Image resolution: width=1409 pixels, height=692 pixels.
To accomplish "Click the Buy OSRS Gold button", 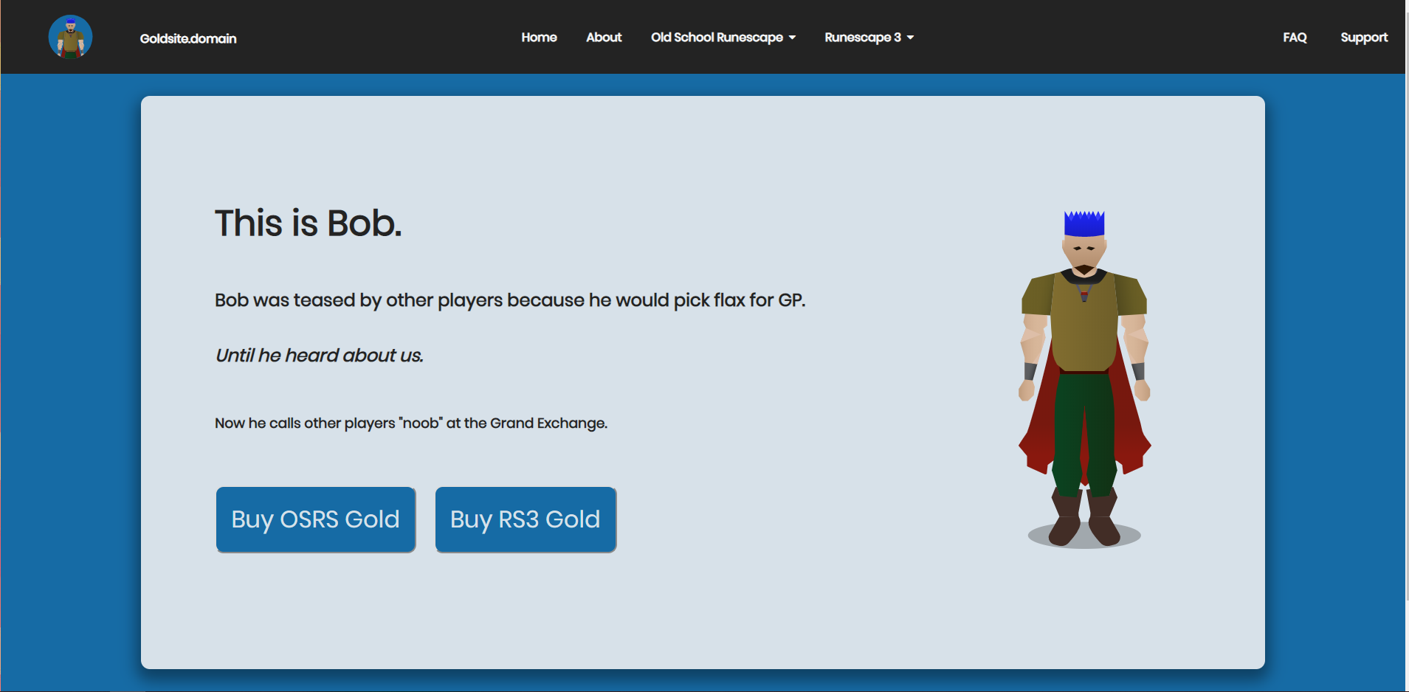I will 316,519.
